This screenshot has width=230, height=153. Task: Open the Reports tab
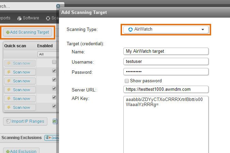tap(5, 18)
